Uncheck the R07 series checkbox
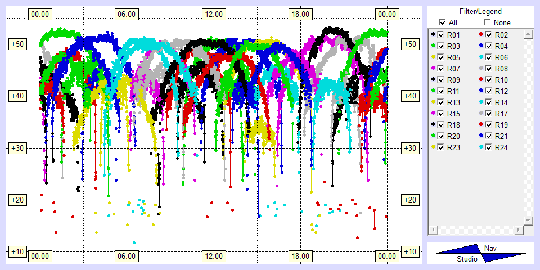 click(441, 69)
